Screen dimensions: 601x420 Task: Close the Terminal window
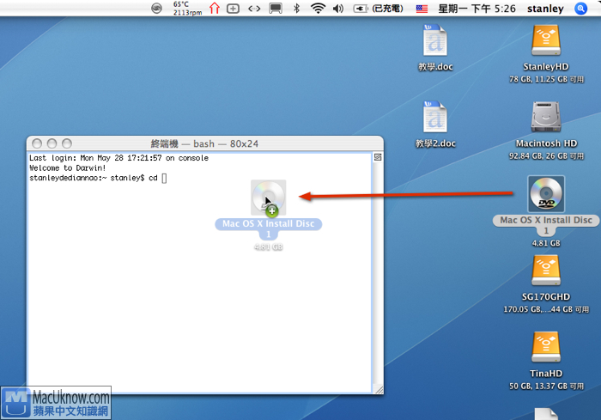[37, 143]
